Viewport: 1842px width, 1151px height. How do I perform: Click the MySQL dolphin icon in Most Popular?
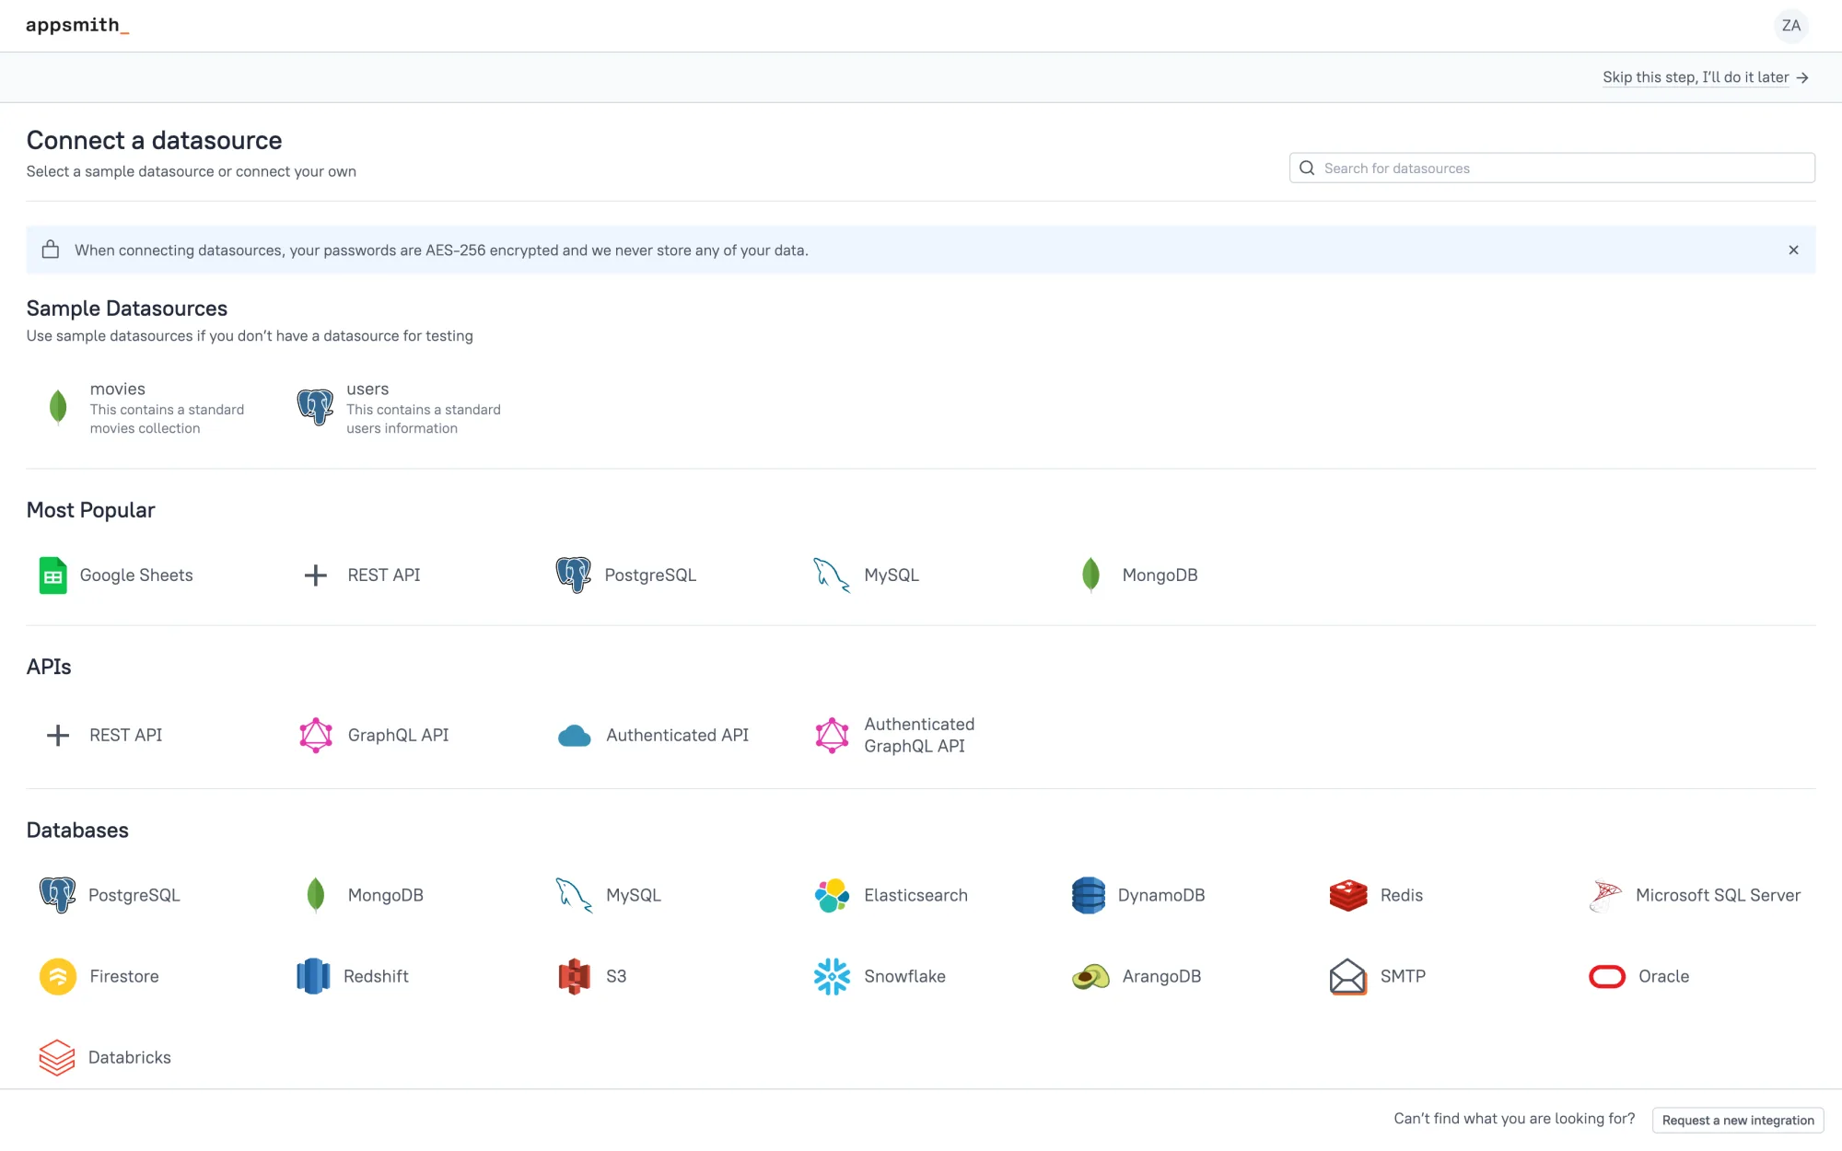pyautogui.click(x=832, y=575)
